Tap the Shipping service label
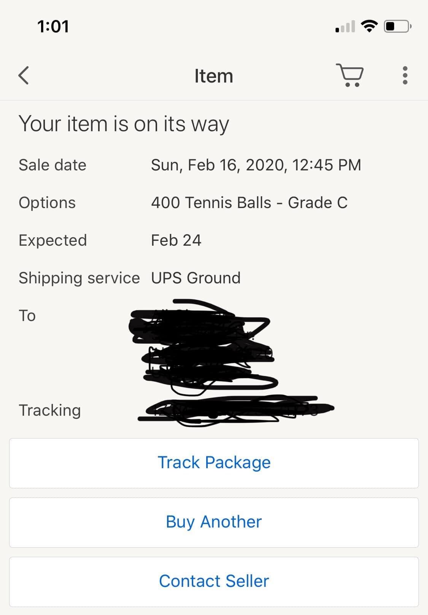This screenshot has height=615, width=428. click(79, 278)
